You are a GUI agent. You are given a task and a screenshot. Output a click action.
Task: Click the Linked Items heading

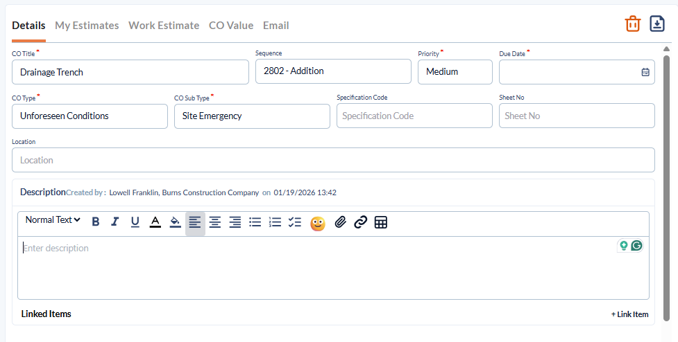[46, 314]
